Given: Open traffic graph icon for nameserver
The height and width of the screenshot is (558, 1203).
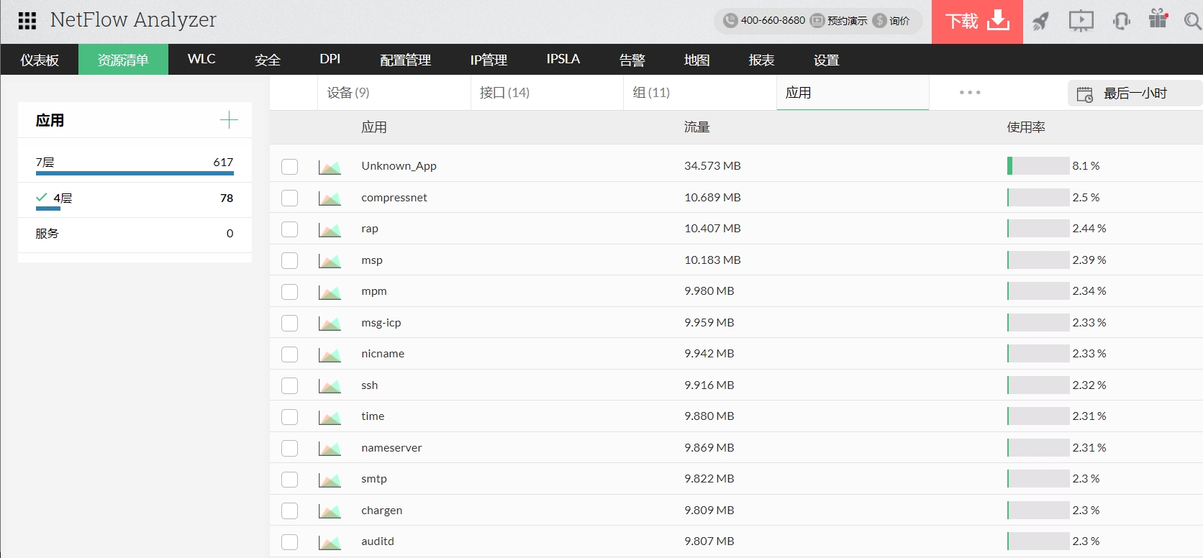Looking at the screenshot, I should coord(330,448).
